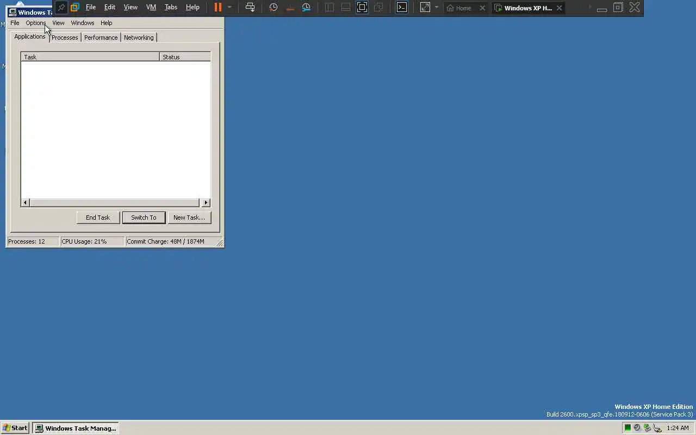Click the Windows Task Manager taskbar button
The image size is (696, 435).
[75, 428]
